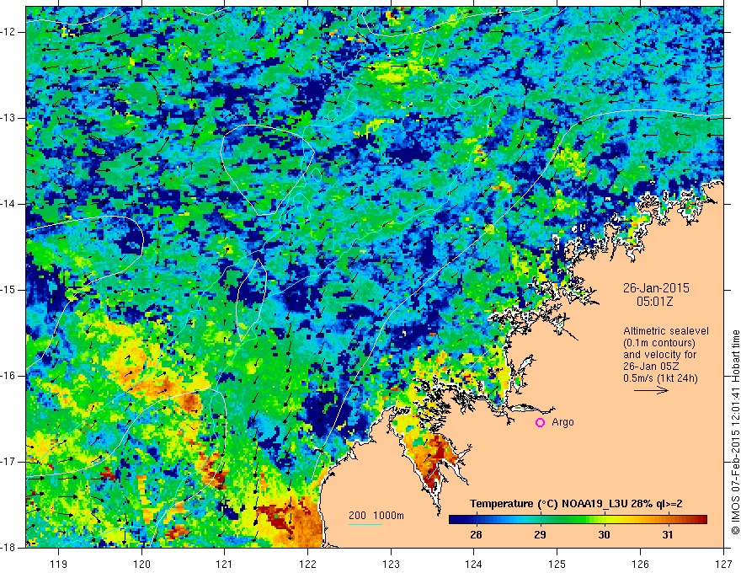
Task: Click the IMOS copyright timestamp text
Action: click(x=735, y=432)
